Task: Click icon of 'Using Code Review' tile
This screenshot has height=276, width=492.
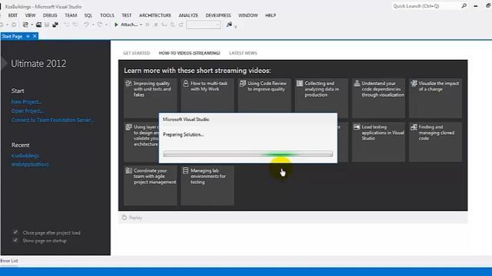Action: point(243,84)
